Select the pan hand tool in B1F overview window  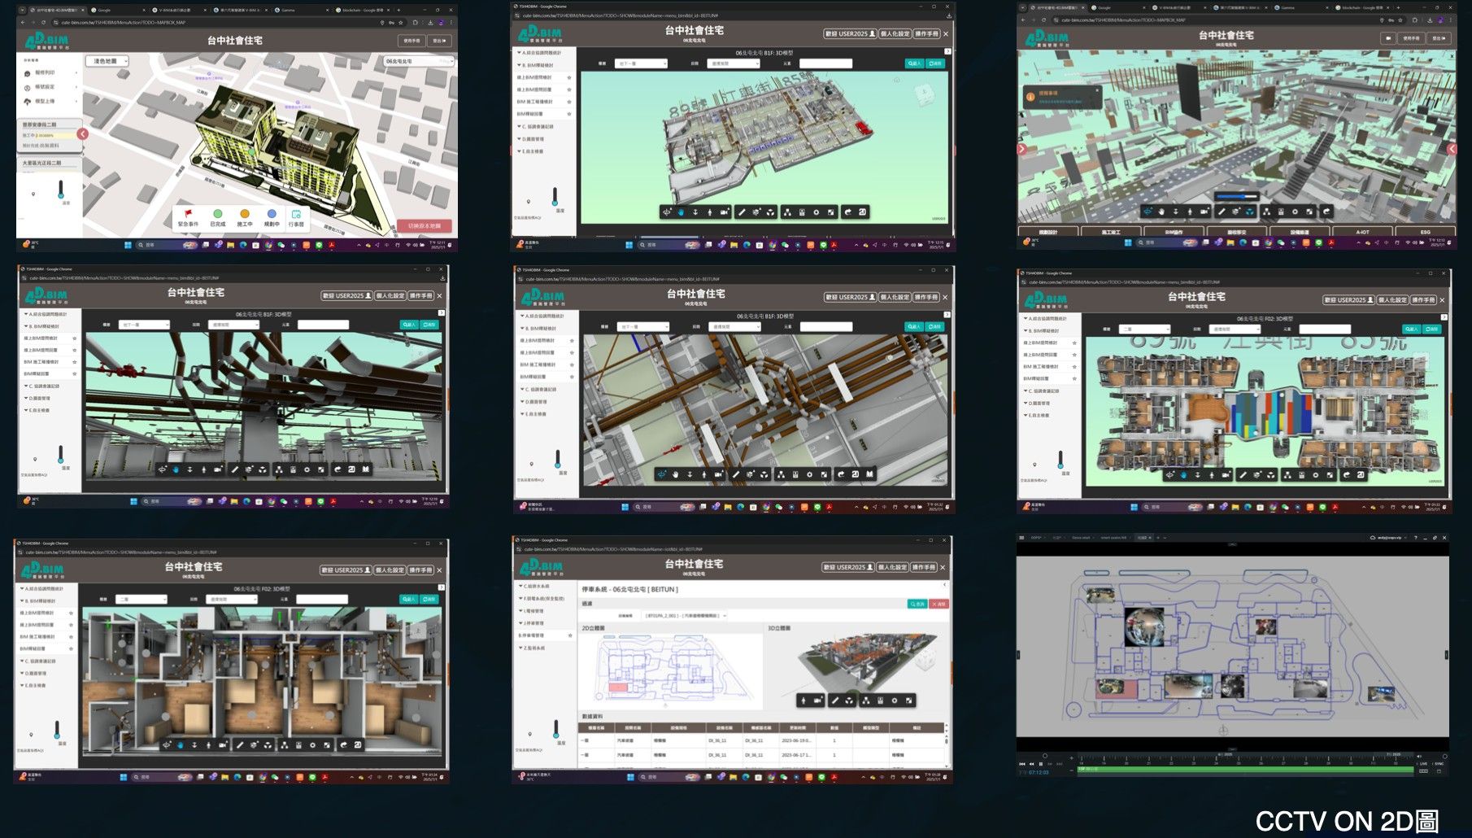(x=682, y=212)
